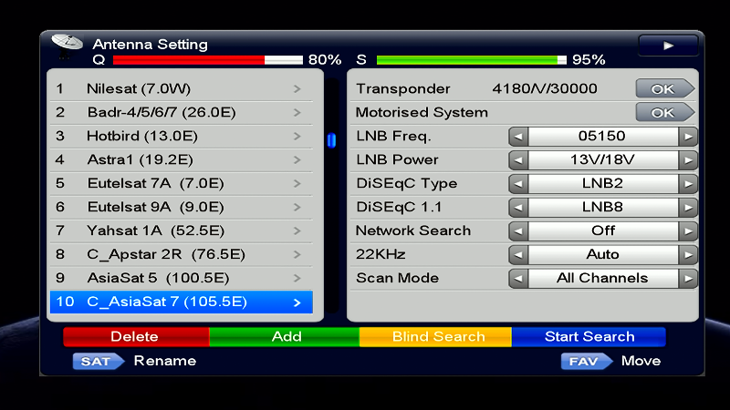Select Hotbird (13.0E) satellite
Viewport: 730px width, 410px height.
pos(181,136)
